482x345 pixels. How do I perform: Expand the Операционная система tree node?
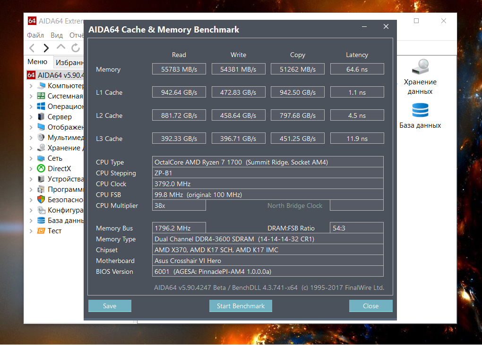(31, 107)
